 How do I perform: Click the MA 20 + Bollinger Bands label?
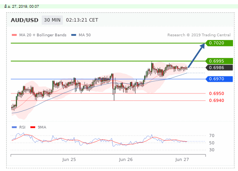(43, 35)
